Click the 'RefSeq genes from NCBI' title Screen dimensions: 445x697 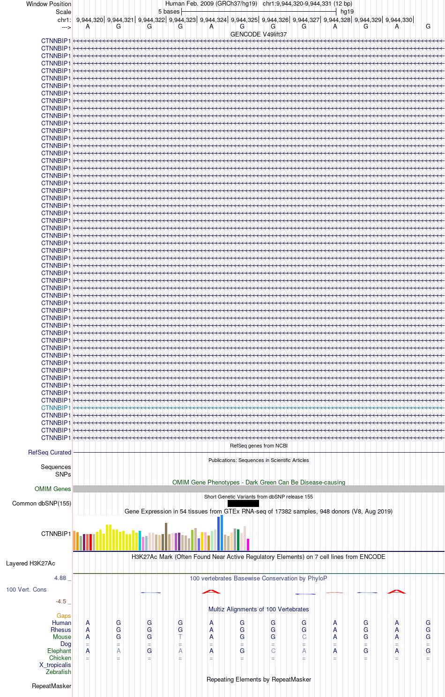[x=259, y=446]
